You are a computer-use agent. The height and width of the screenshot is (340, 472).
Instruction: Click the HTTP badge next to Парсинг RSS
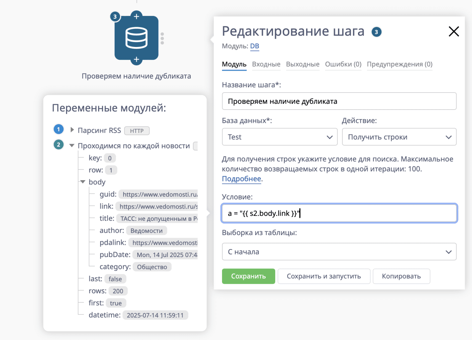[137, 131]
